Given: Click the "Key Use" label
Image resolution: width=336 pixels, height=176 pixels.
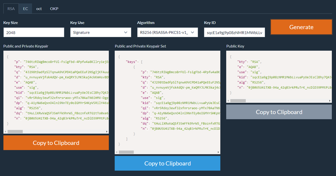Looking at the screenshot, I should [77, 23].
